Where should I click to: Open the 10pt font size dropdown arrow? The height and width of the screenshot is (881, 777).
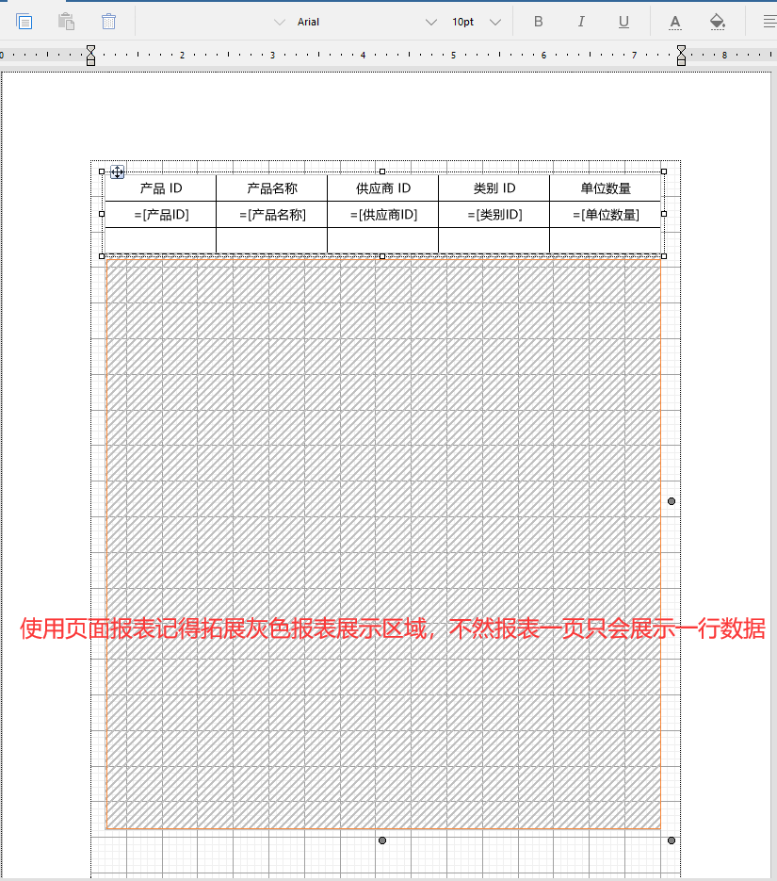click(494, 23)
